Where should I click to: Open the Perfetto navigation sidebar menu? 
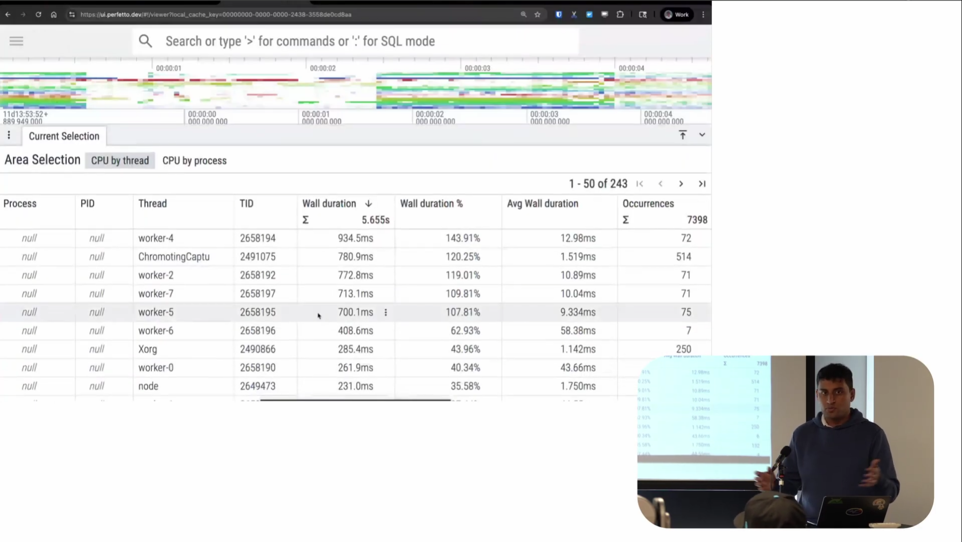coord(16,41)
